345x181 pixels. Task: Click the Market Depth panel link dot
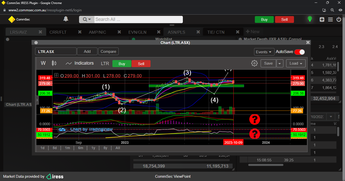point(240,39)
